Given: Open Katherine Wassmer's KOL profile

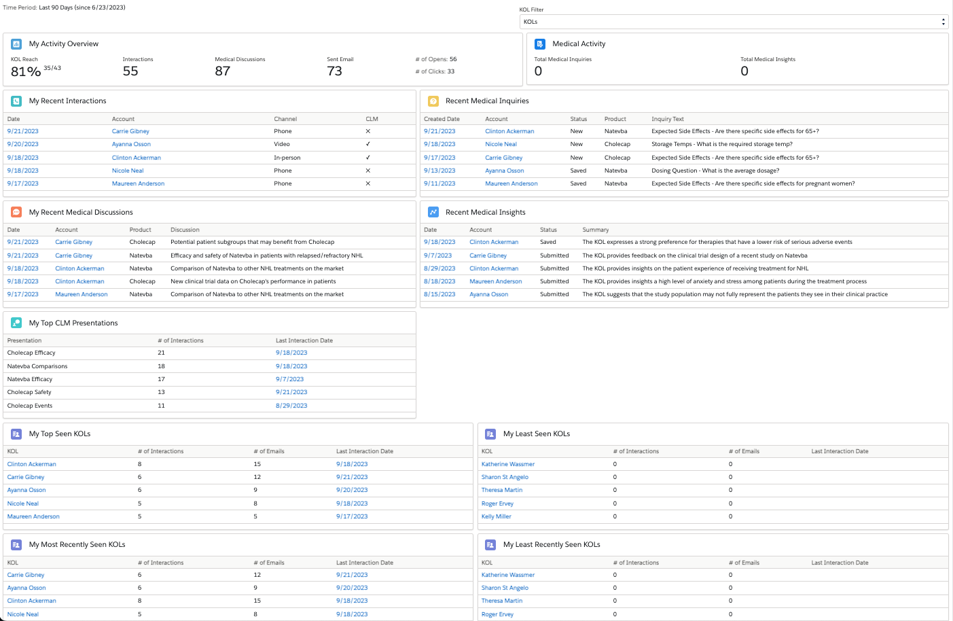Looking at the screenshot, I should [507, 463].
